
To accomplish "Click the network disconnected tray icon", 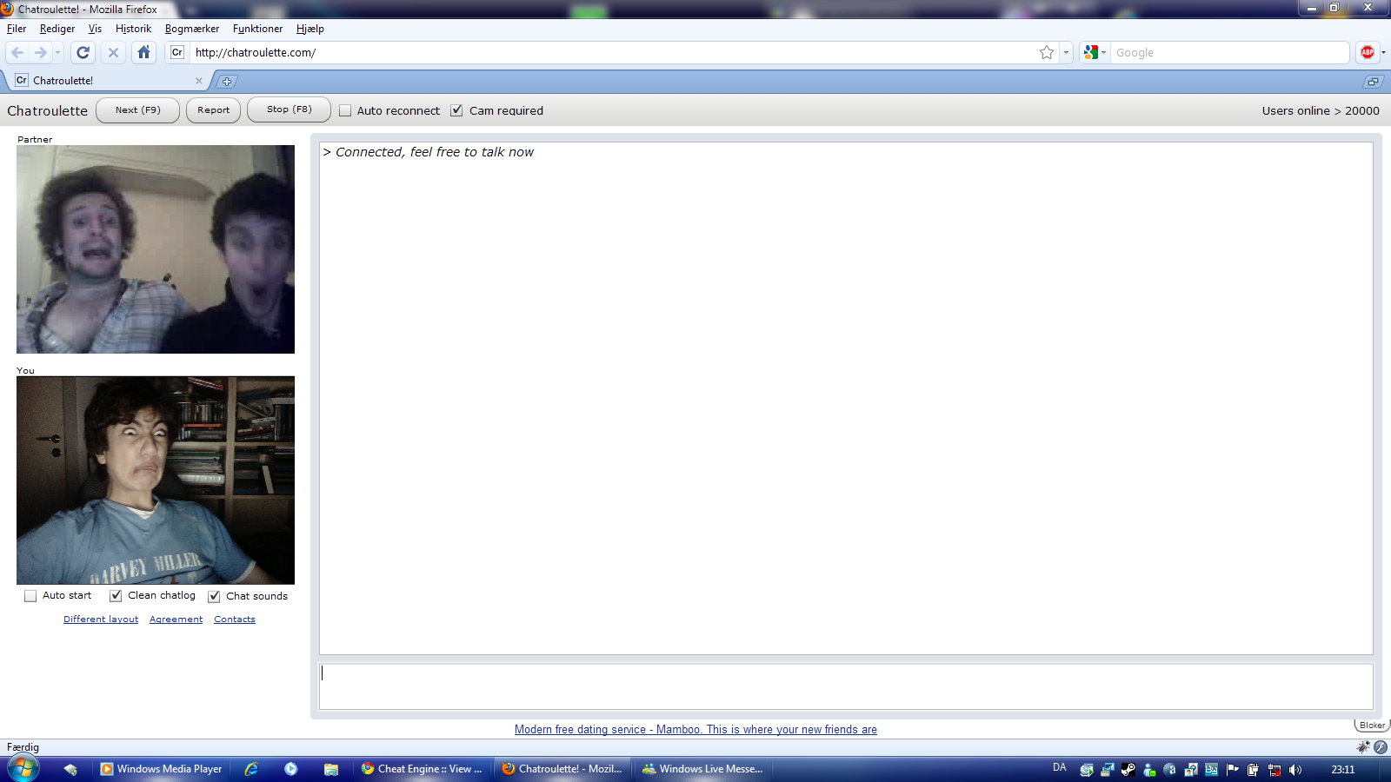I will click(1275, 770).
